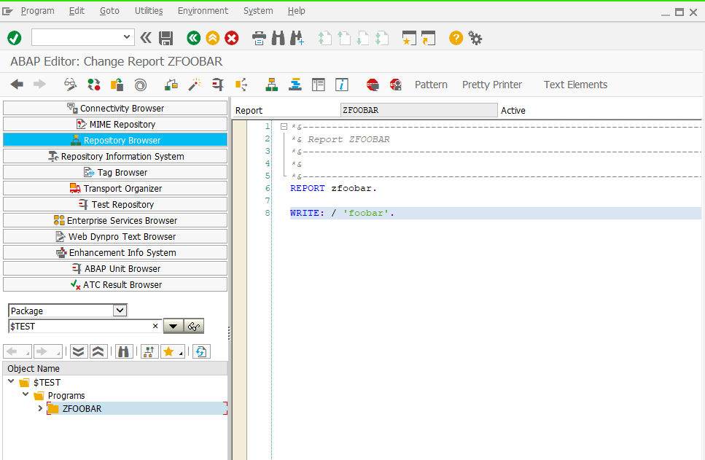Image resolution: width=705 pixels, height=460 pixels.
Task: Save the report with the floppy disk icon
Action: coord(166,38)
